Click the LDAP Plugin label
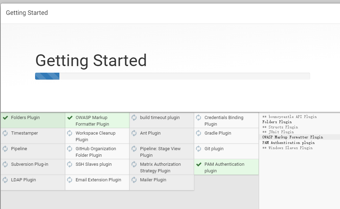340x209 pixels. [23, 180]
